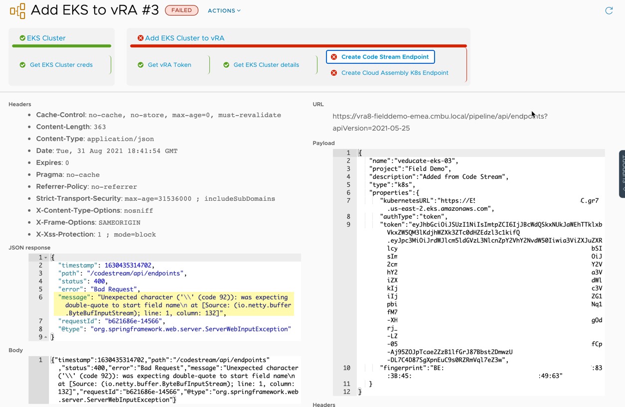This screenshot has width=625, height=407.
Task: Click success icon next to Get EKS Cluster creds
Action: pos(22,65)
